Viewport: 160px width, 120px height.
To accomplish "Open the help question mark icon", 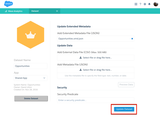I will [140, 4].
